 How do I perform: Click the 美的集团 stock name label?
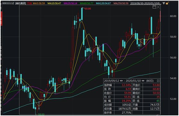click(x=21, y=3)
